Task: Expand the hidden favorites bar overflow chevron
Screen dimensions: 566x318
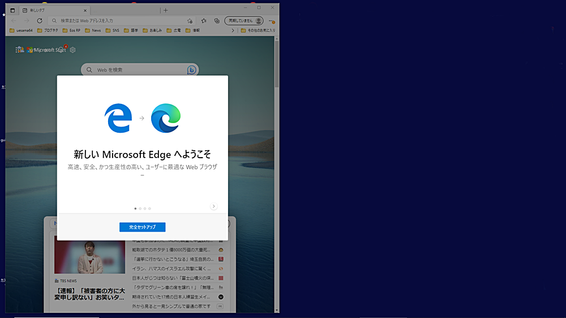Action: click(x=233, y=31)
